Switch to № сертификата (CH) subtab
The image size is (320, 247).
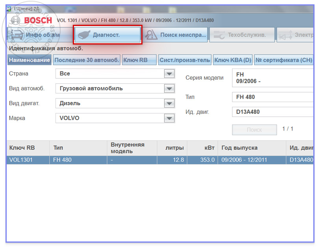click(284, 60)
